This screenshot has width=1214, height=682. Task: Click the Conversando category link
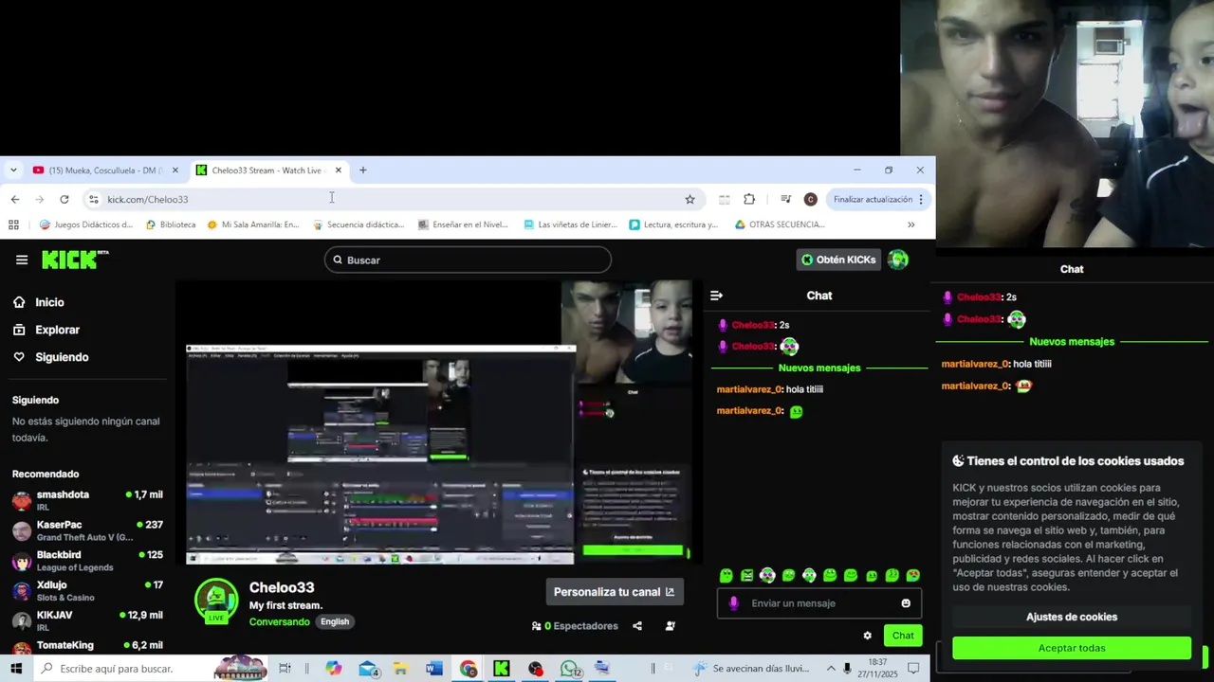[279, 621]
